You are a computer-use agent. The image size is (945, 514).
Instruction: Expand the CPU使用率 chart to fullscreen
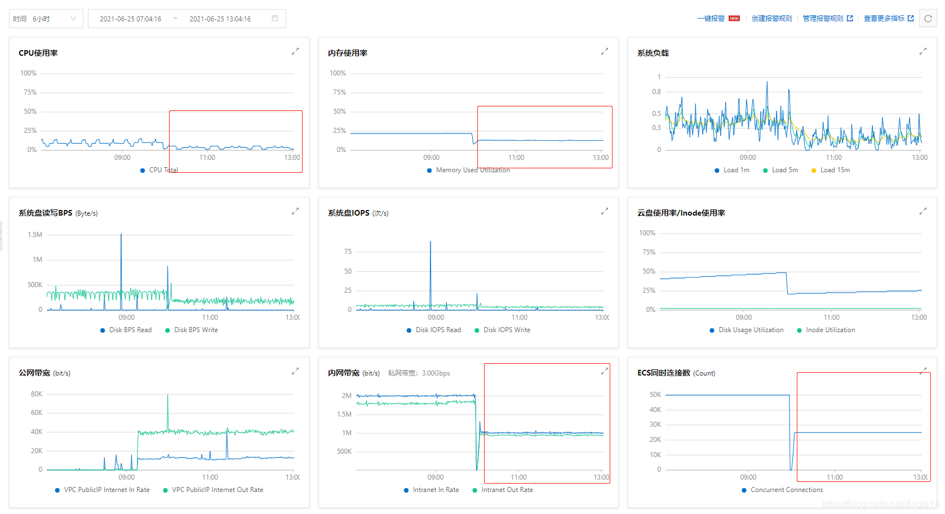coord(295,52)
